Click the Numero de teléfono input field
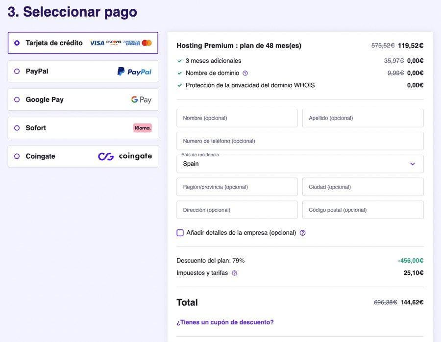Screen dimensions: 441x342 click(x=300, y=141)
